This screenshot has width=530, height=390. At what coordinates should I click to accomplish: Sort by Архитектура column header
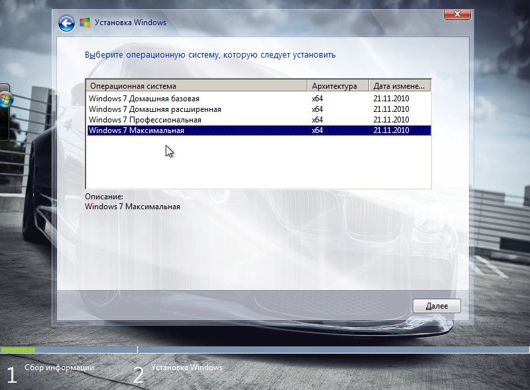pos(338,86)
